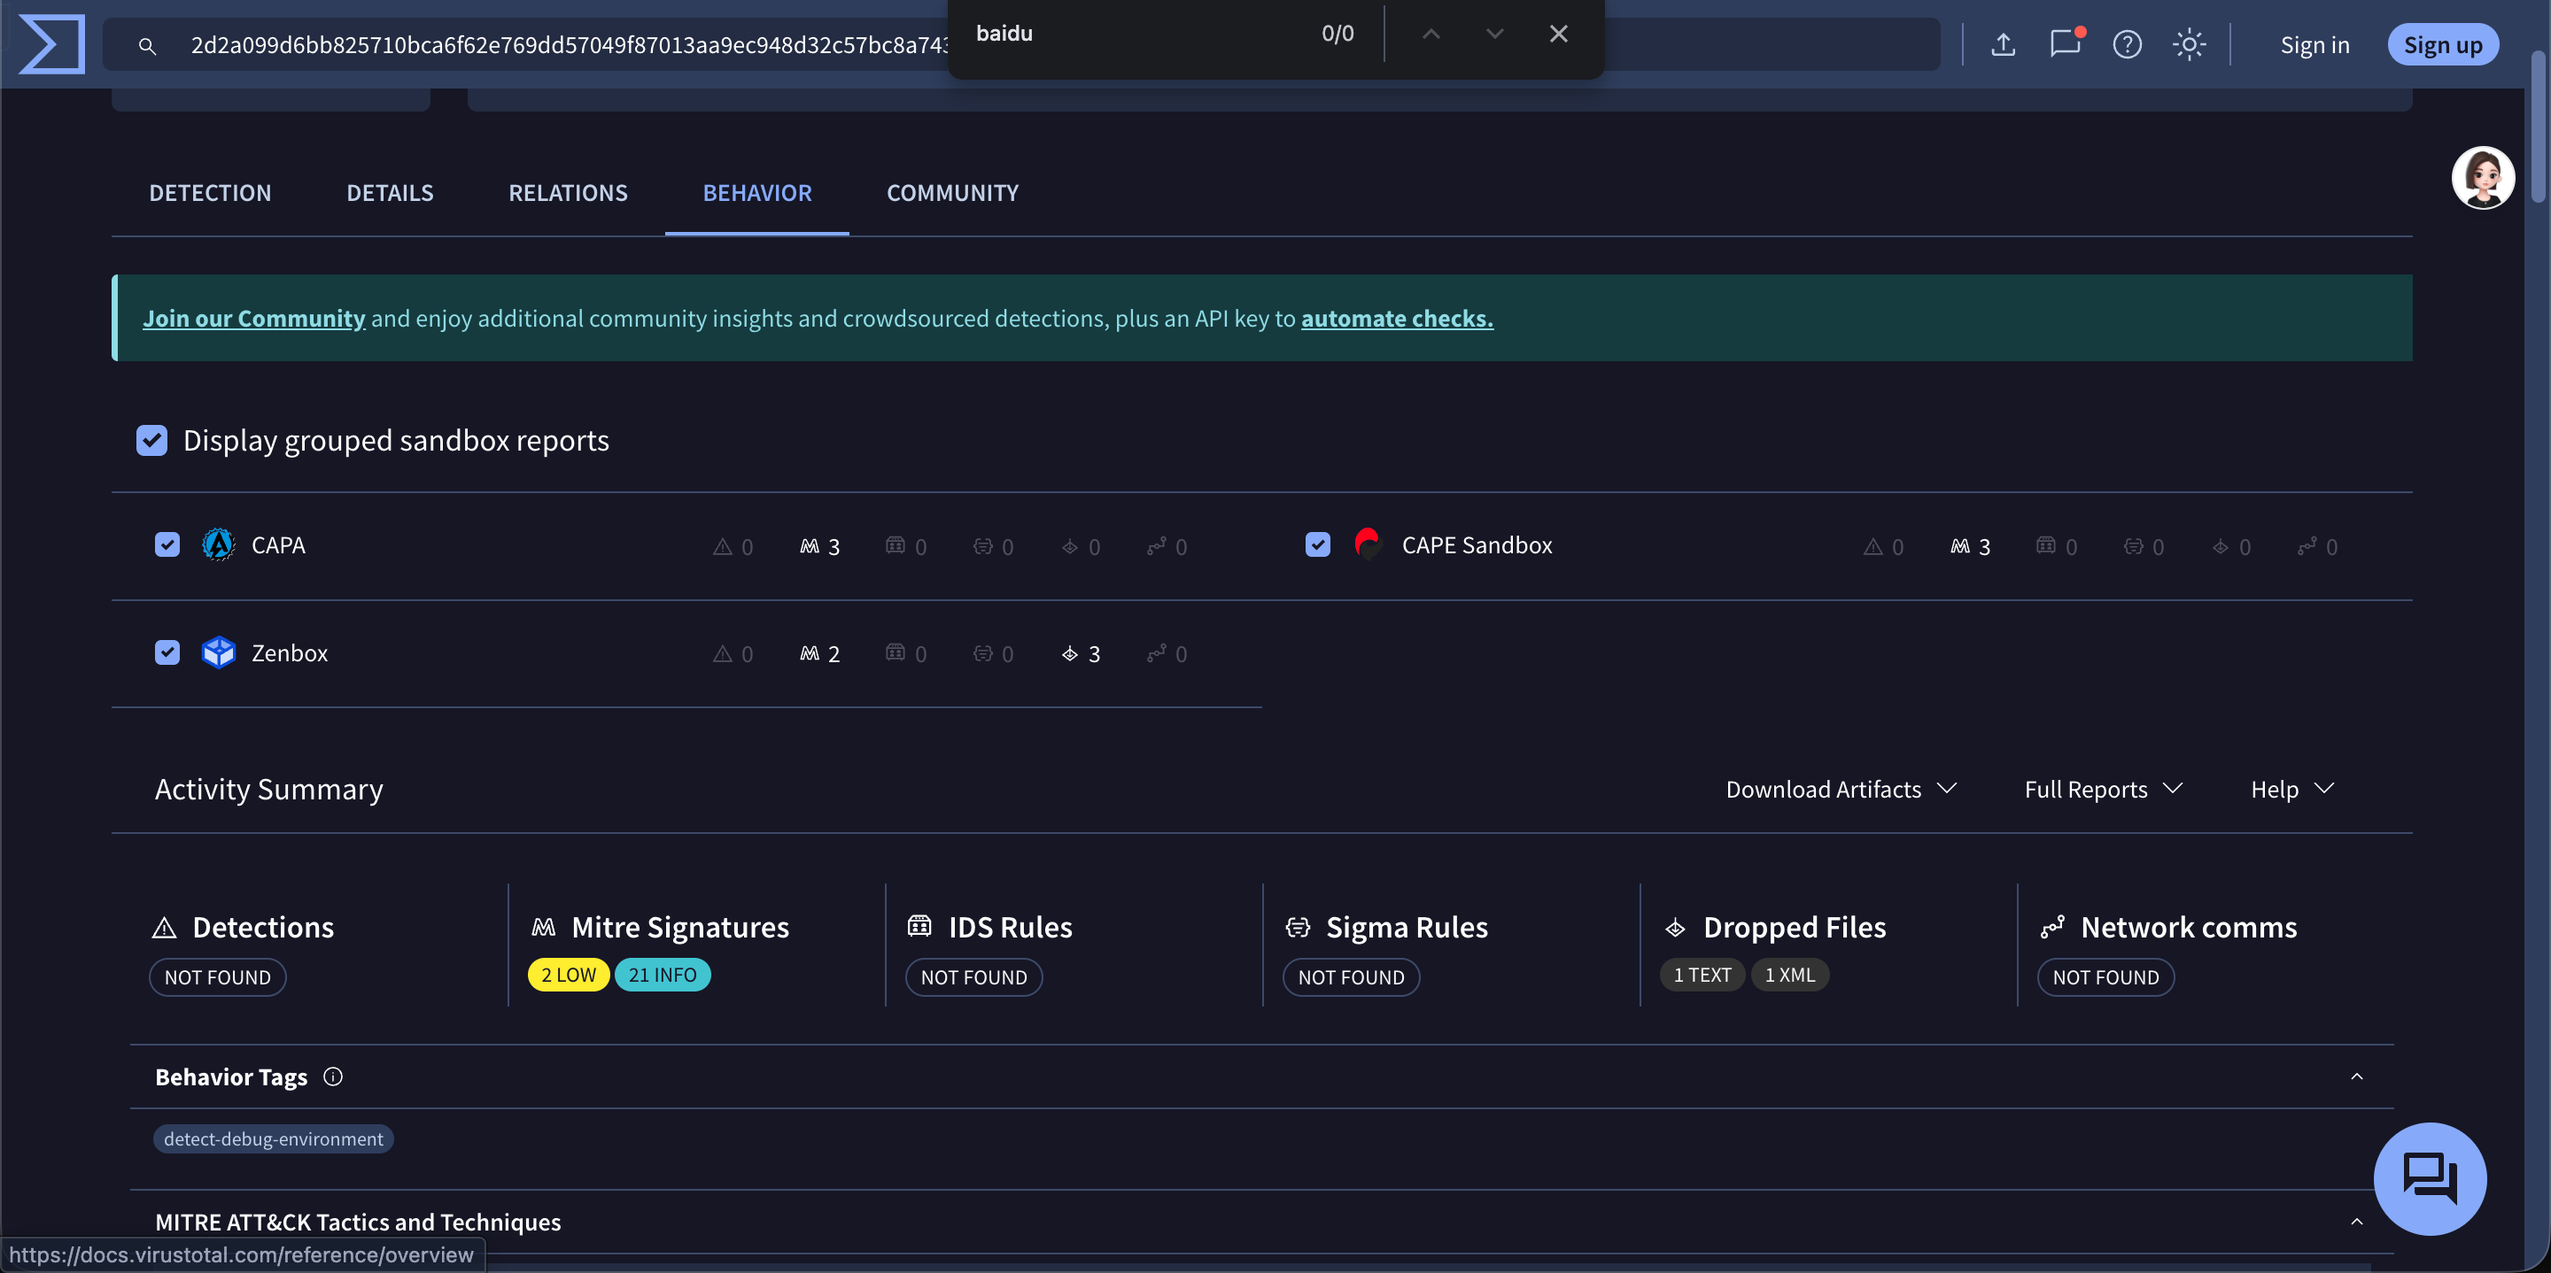Uncheck Display grouped sandbox reports
This screenshot has height=1273, width=2551.
(x=151, y=441)
